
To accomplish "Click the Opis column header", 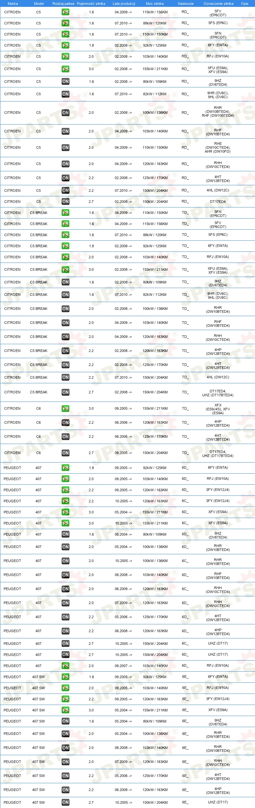I will [x=245, y=4].
